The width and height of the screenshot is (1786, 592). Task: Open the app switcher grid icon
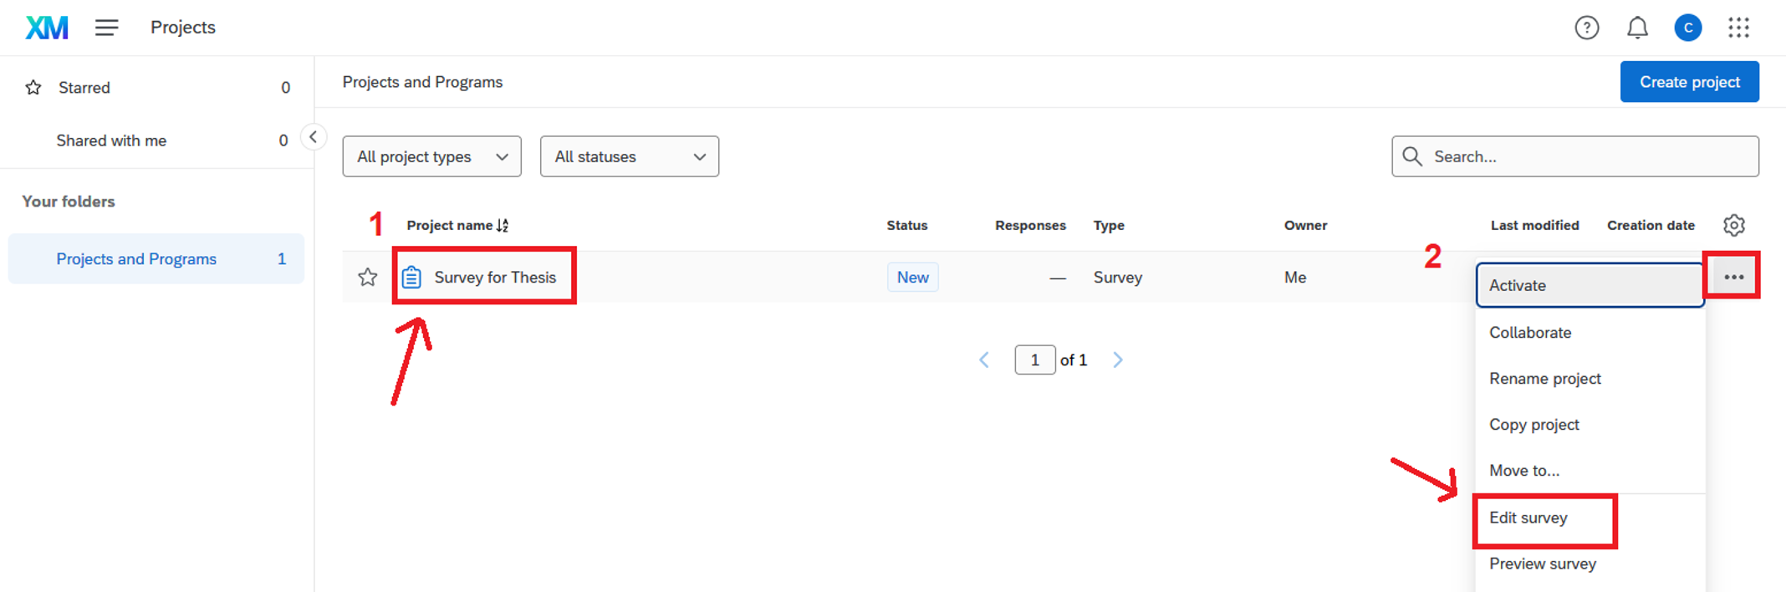tap(1738, 28)
